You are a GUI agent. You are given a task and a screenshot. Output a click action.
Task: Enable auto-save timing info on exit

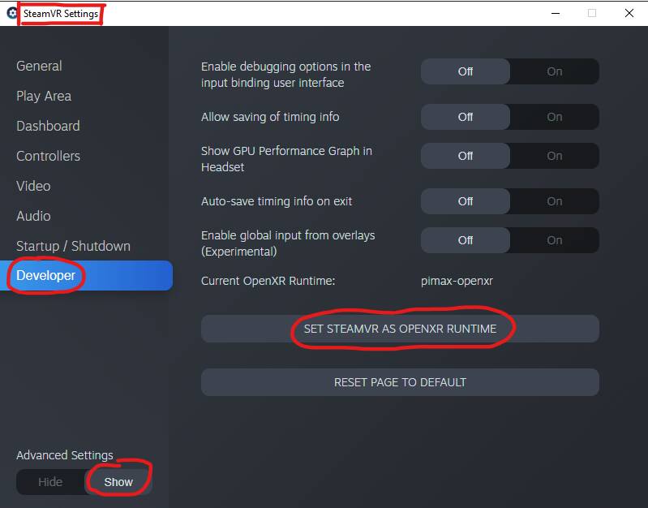554,201
